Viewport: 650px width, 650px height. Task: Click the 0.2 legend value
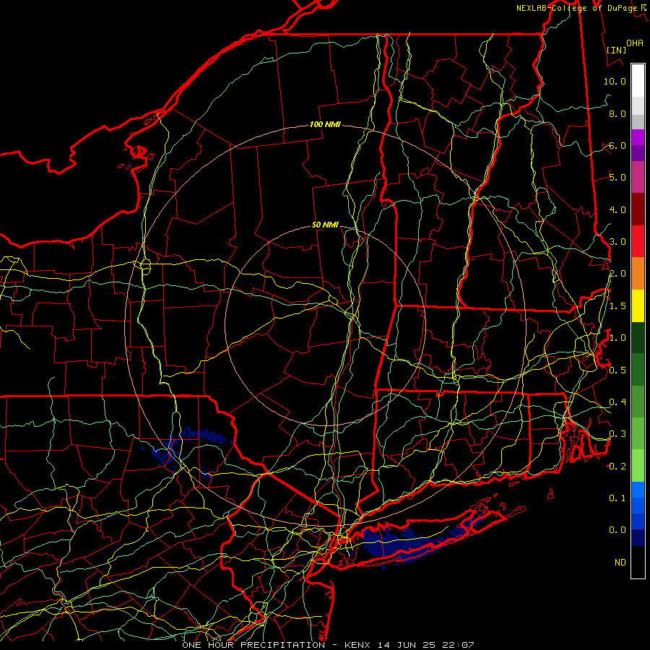click(x=617, y=467)
